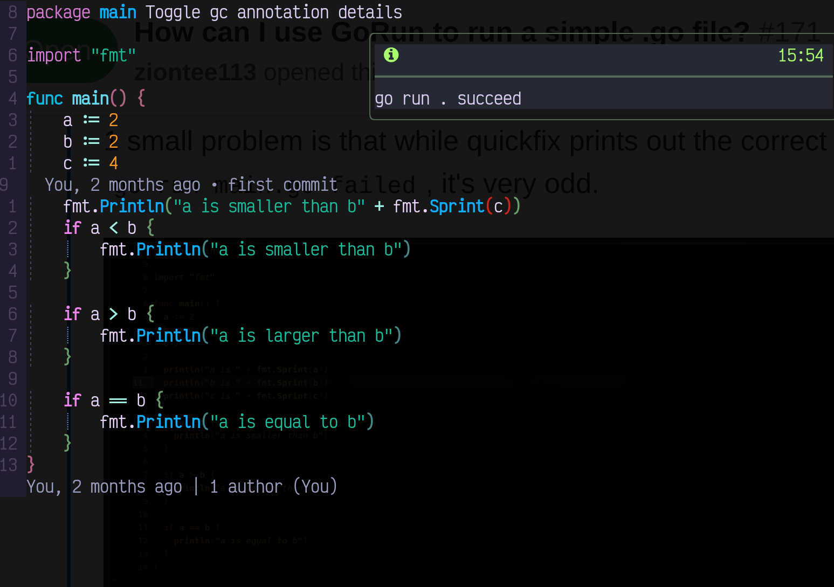Click the '15:54' timestamp in the notification
The image size is (834, 587).
pyautogui.click(x=801, y=54)
